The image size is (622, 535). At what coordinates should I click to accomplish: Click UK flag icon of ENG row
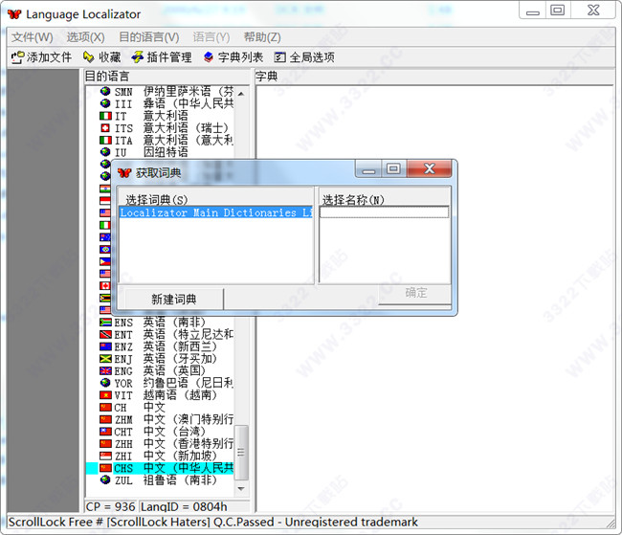[105, 371]
